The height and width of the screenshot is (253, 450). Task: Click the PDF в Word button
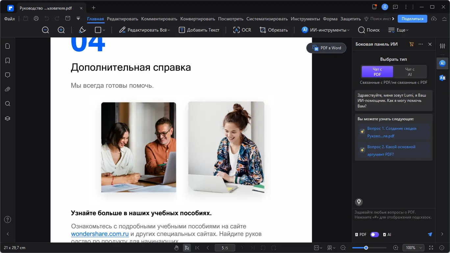[x=326, y=48]
